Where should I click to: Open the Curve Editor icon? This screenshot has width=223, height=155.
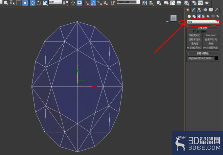[x=173, y=3]
